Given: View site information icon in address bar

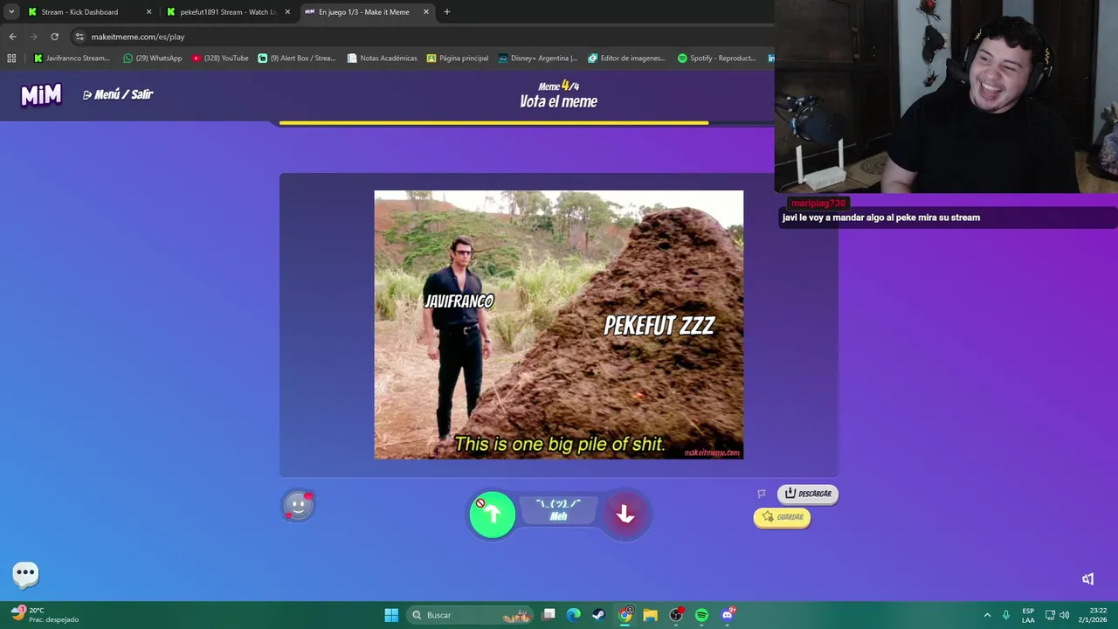Looking at the screenshot, I should [79, 37].
